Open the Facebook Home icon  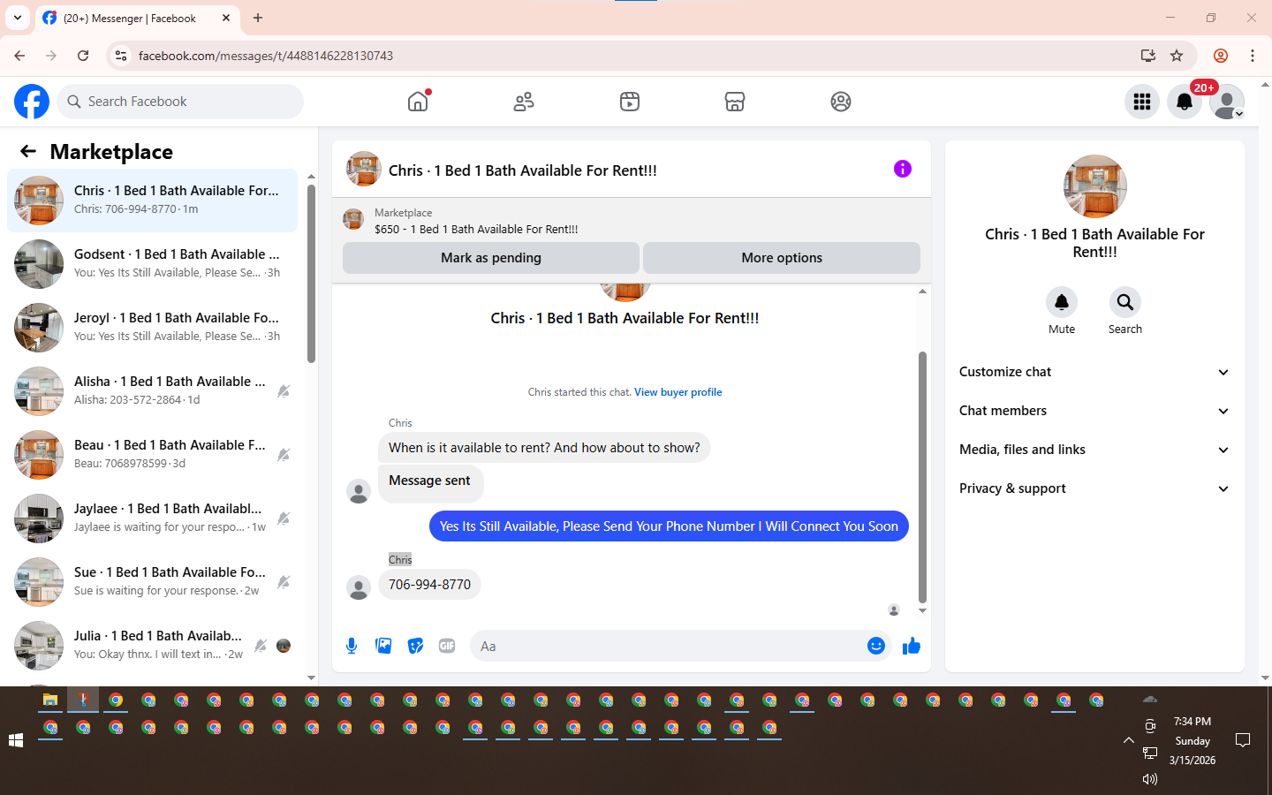[x=418, y=102]
